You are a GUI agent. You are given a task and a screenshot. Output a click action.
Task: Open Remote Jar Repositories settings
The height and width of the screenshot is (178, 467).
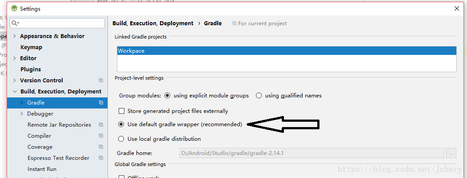coord(59,125)
